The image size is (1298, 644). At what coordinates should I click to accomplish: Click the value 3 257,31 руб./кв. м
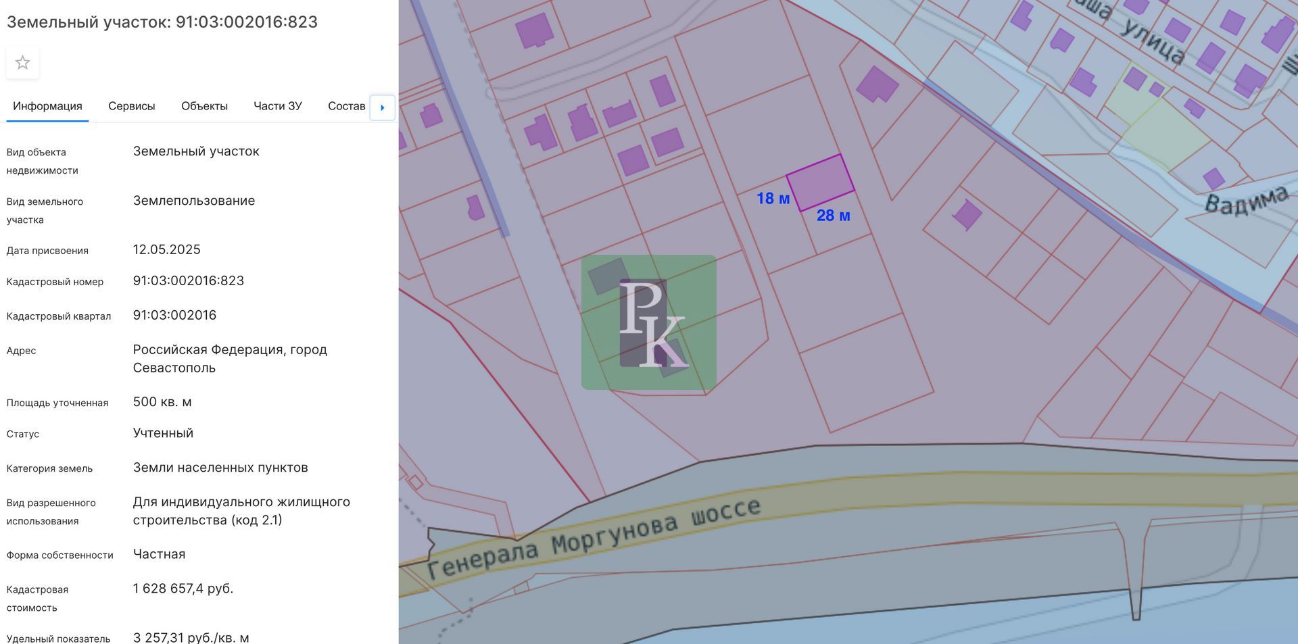[x=191, y=637]
